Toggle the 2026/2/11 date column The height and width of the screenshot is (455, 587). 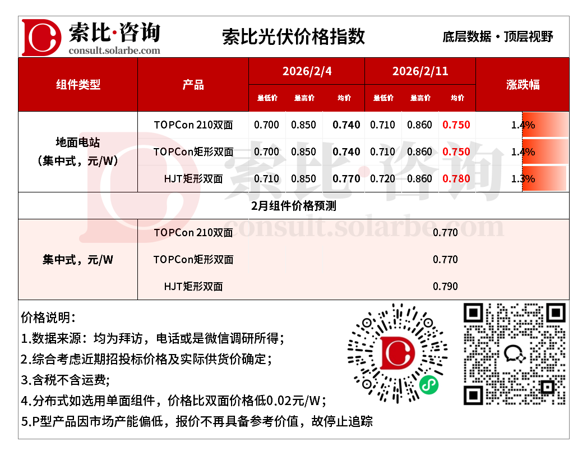pyautogui.click(x=420, y=71)
